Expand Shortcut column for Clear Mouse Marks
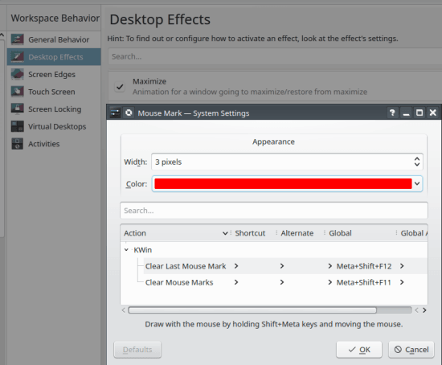442x365 pixels. click(236, 282)
